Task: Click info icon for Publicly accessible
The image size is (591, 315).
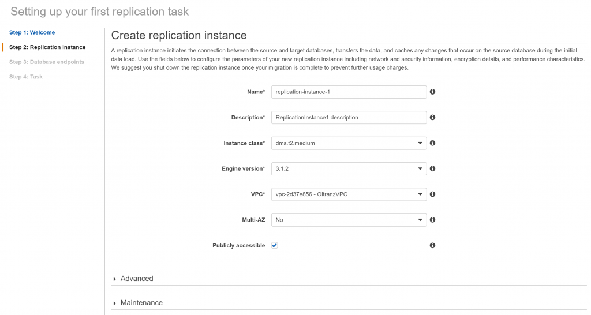Action: 432,245
